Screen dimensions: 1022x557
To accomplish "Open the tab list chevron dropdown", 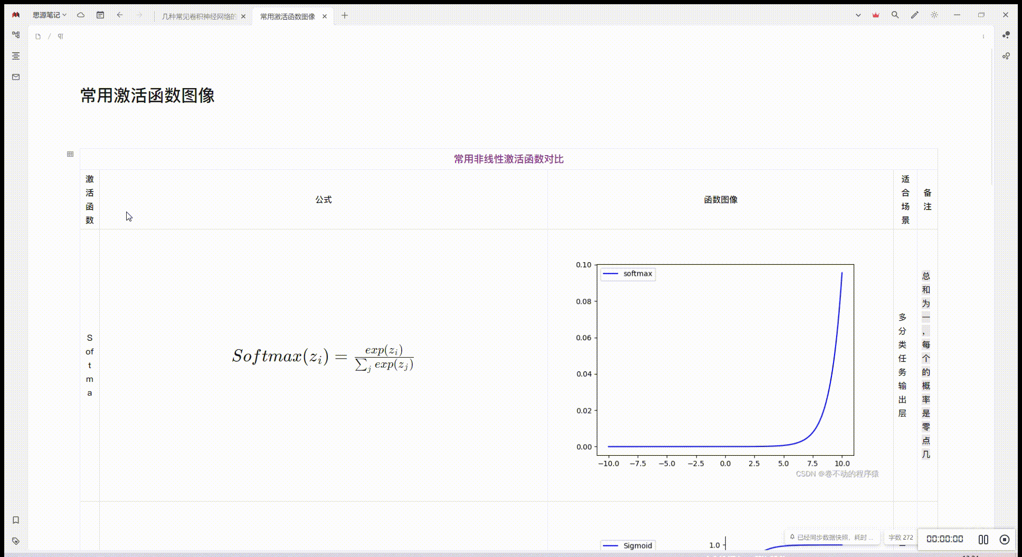I will pyautogui.click(x=857, y=15).
